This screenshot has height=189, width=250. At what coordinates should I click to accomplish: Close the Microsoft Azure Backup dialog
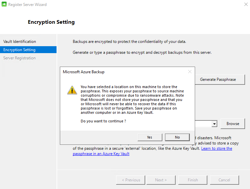pos(190,72)
